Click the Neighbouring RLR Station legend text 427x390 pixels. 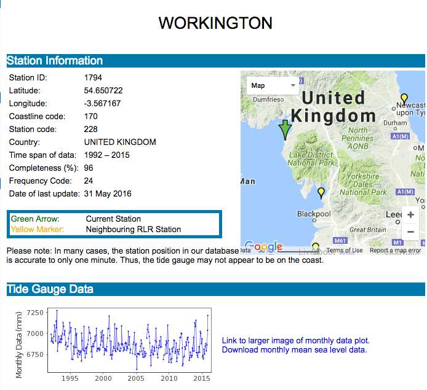click(x=134, y=229)
